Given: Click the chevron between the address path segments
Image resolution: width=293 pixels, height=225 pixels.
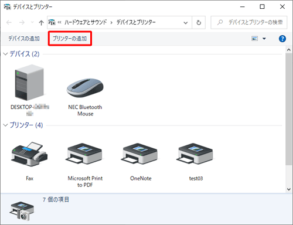Looking at the screenshot, I should coord(111,23).
